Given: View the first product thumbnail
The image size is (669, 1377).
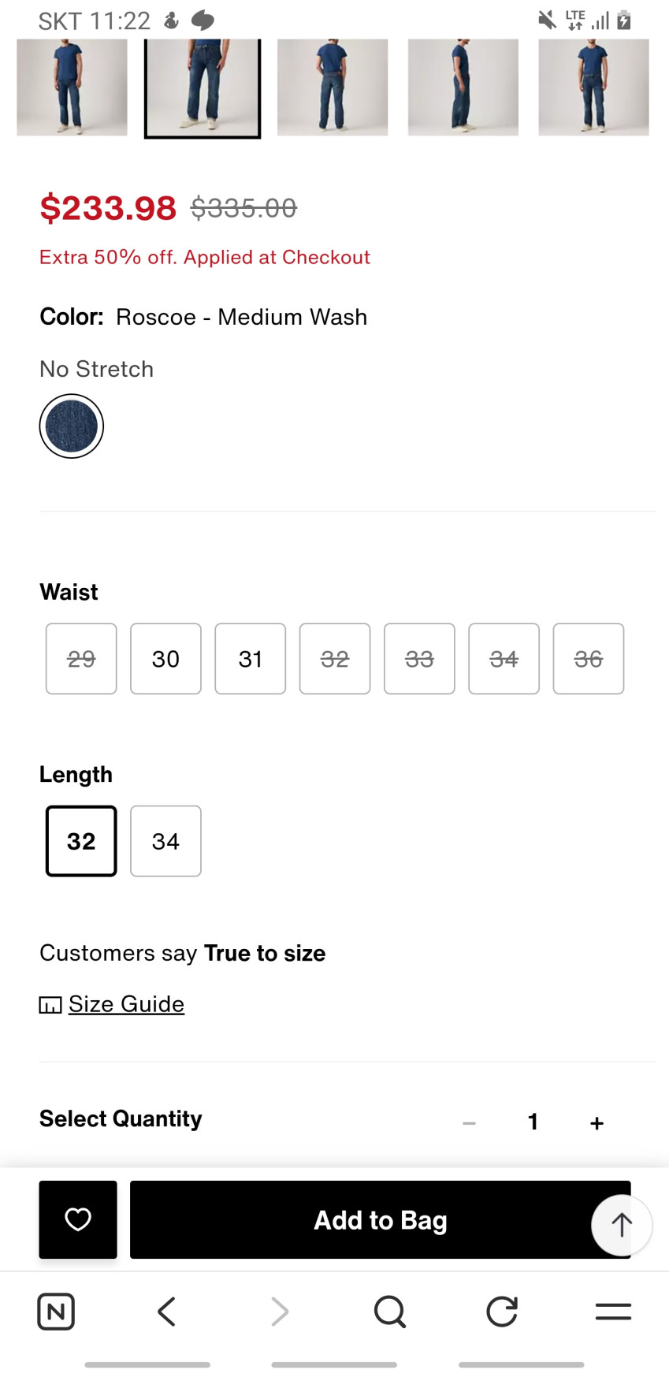Looking at the screenshot, I should 72,87.
